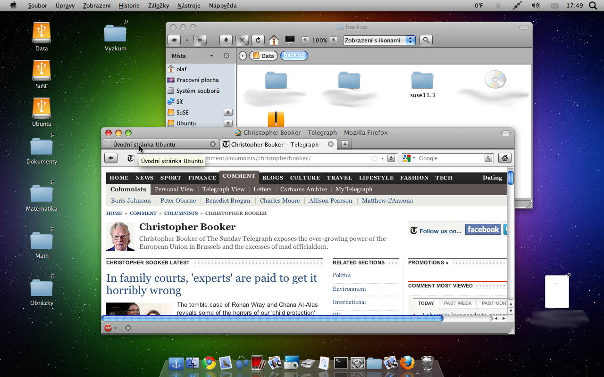Open the Adblock Plus dropdown arrow

point(116,328)
